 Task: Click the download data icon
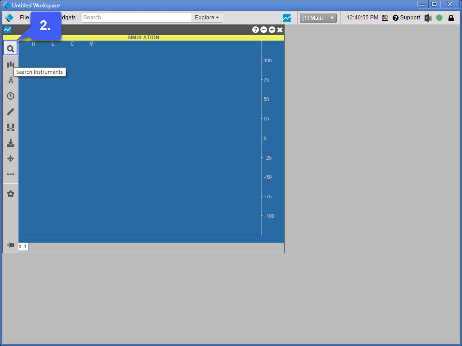(11, 143)
